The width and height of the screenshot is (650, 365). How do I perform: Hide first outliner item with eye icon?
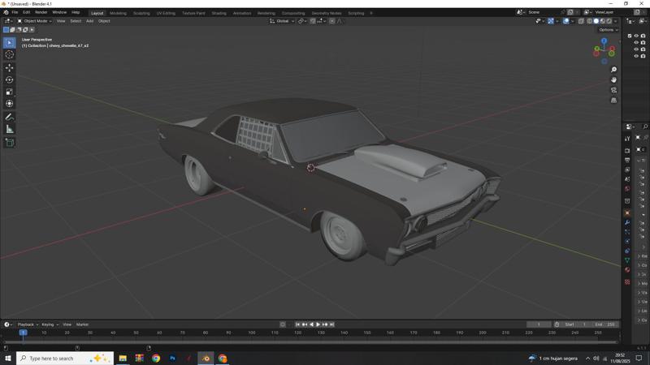coord(636,36)
